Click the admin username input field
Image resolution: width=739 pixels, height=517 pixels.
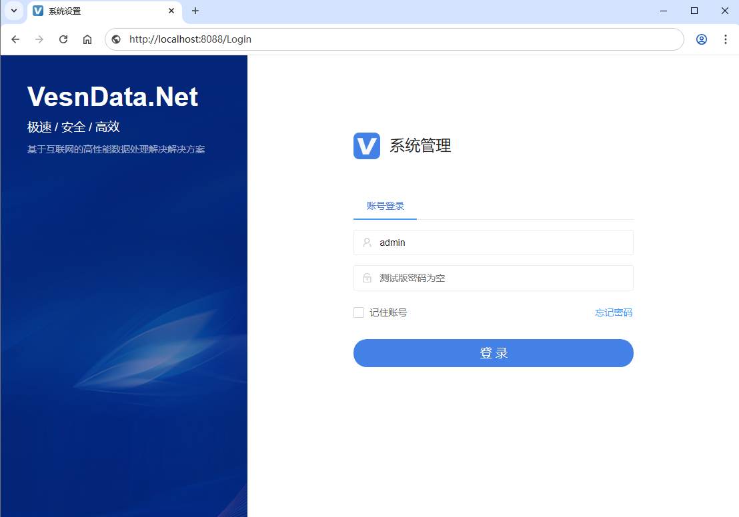[493, 242]
